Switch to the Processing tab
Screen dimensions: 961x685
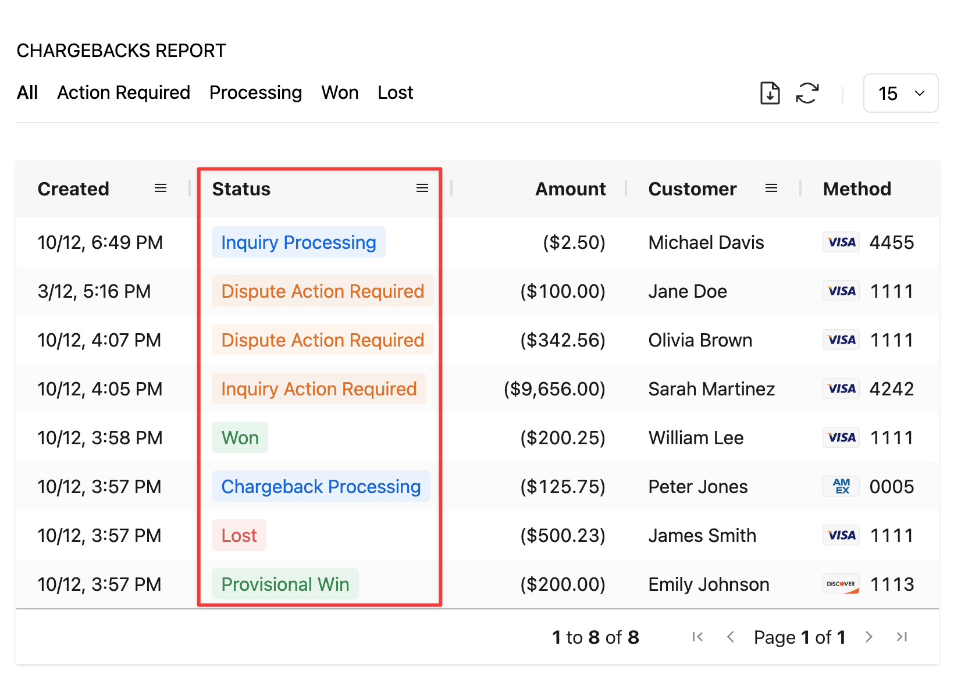pos(255,93)
